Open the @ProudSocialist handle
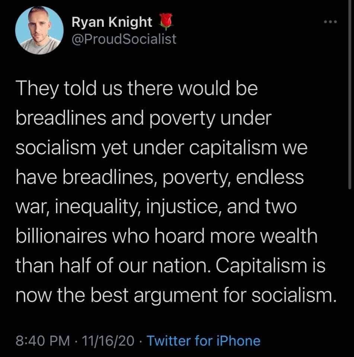This screenshot has width=354, height=357. point(124,39)
